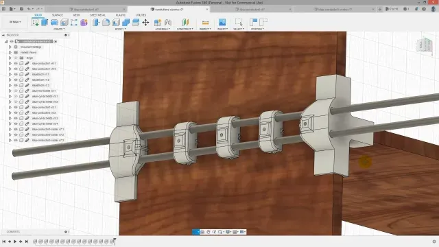439x247 pixels.
Task: Click the Undo arrow
Action: [x=29, y=9]
